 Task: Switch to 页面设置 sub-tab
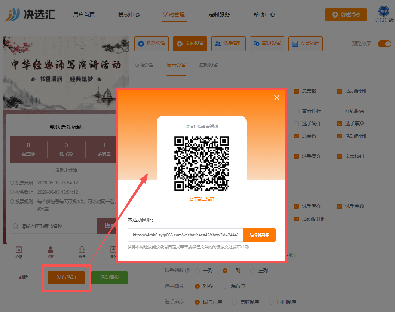point(144,65)
